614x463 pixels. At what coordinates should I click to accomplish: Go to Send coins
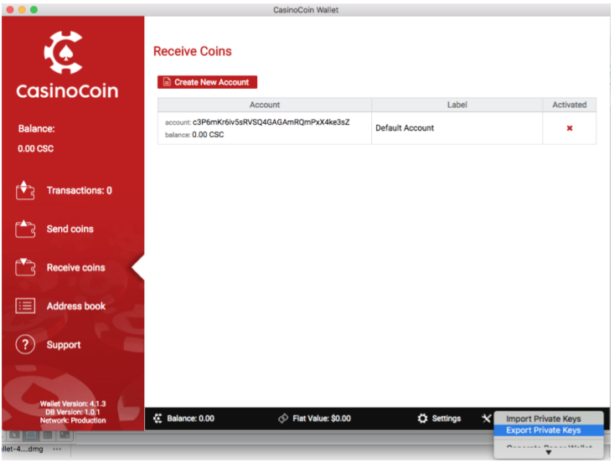click(x=70, y=229)
